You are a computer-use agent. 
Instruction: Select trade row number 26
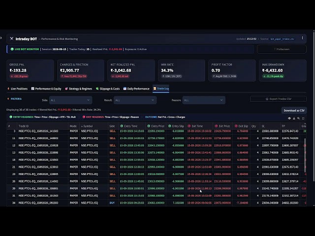coord(157,181)
